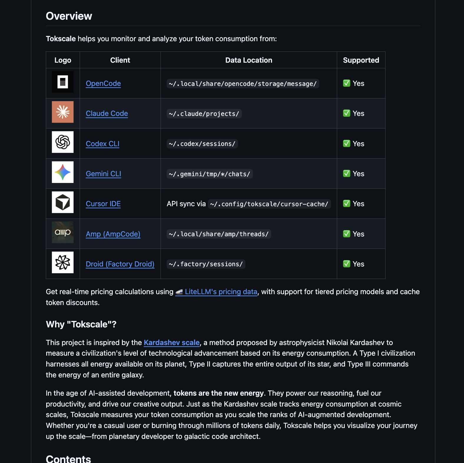
Task: Click the Cursor IDE cube logo
Action: pyautogui.click(x=63, y=202)
